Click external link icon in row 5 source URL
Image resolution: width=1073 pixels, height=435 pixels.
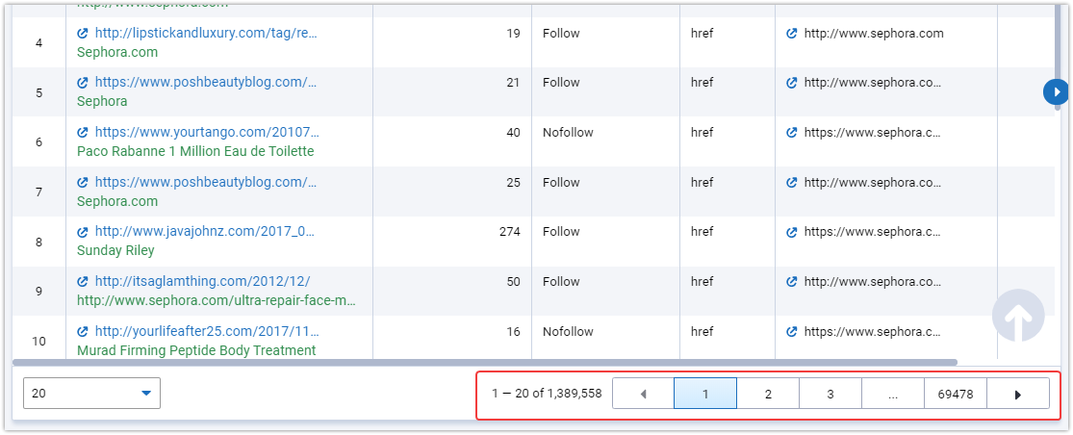[83, 83]
